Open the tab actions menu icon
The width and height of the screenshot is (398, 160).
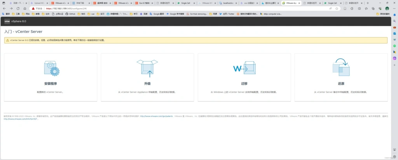pyautogui.click(x=3, y=3)
